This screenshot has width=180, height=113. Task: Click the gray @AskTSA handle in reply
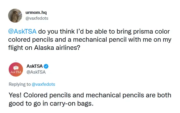coord(36,72)
